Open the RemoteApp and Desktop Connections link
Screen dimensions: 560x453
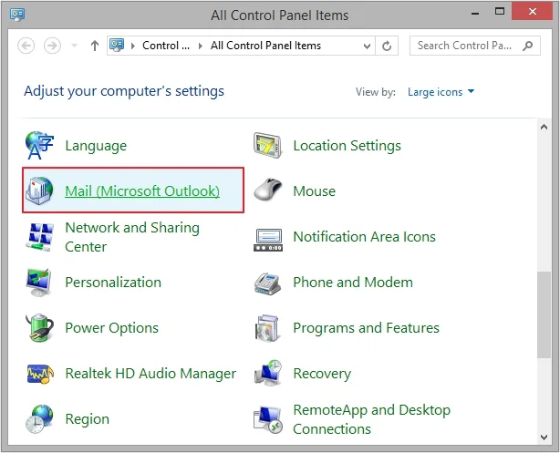point(372,419)
